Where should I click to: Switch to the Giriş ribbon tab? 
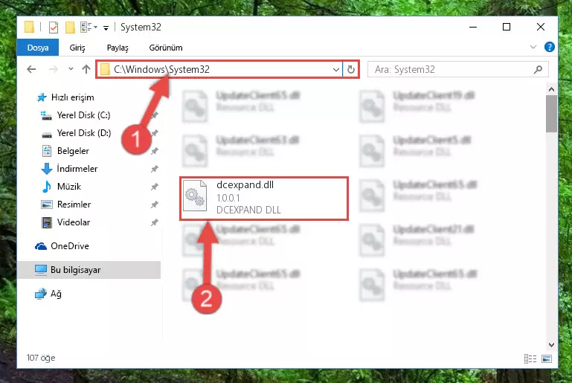pyautogui.click(x=77, y=48)
